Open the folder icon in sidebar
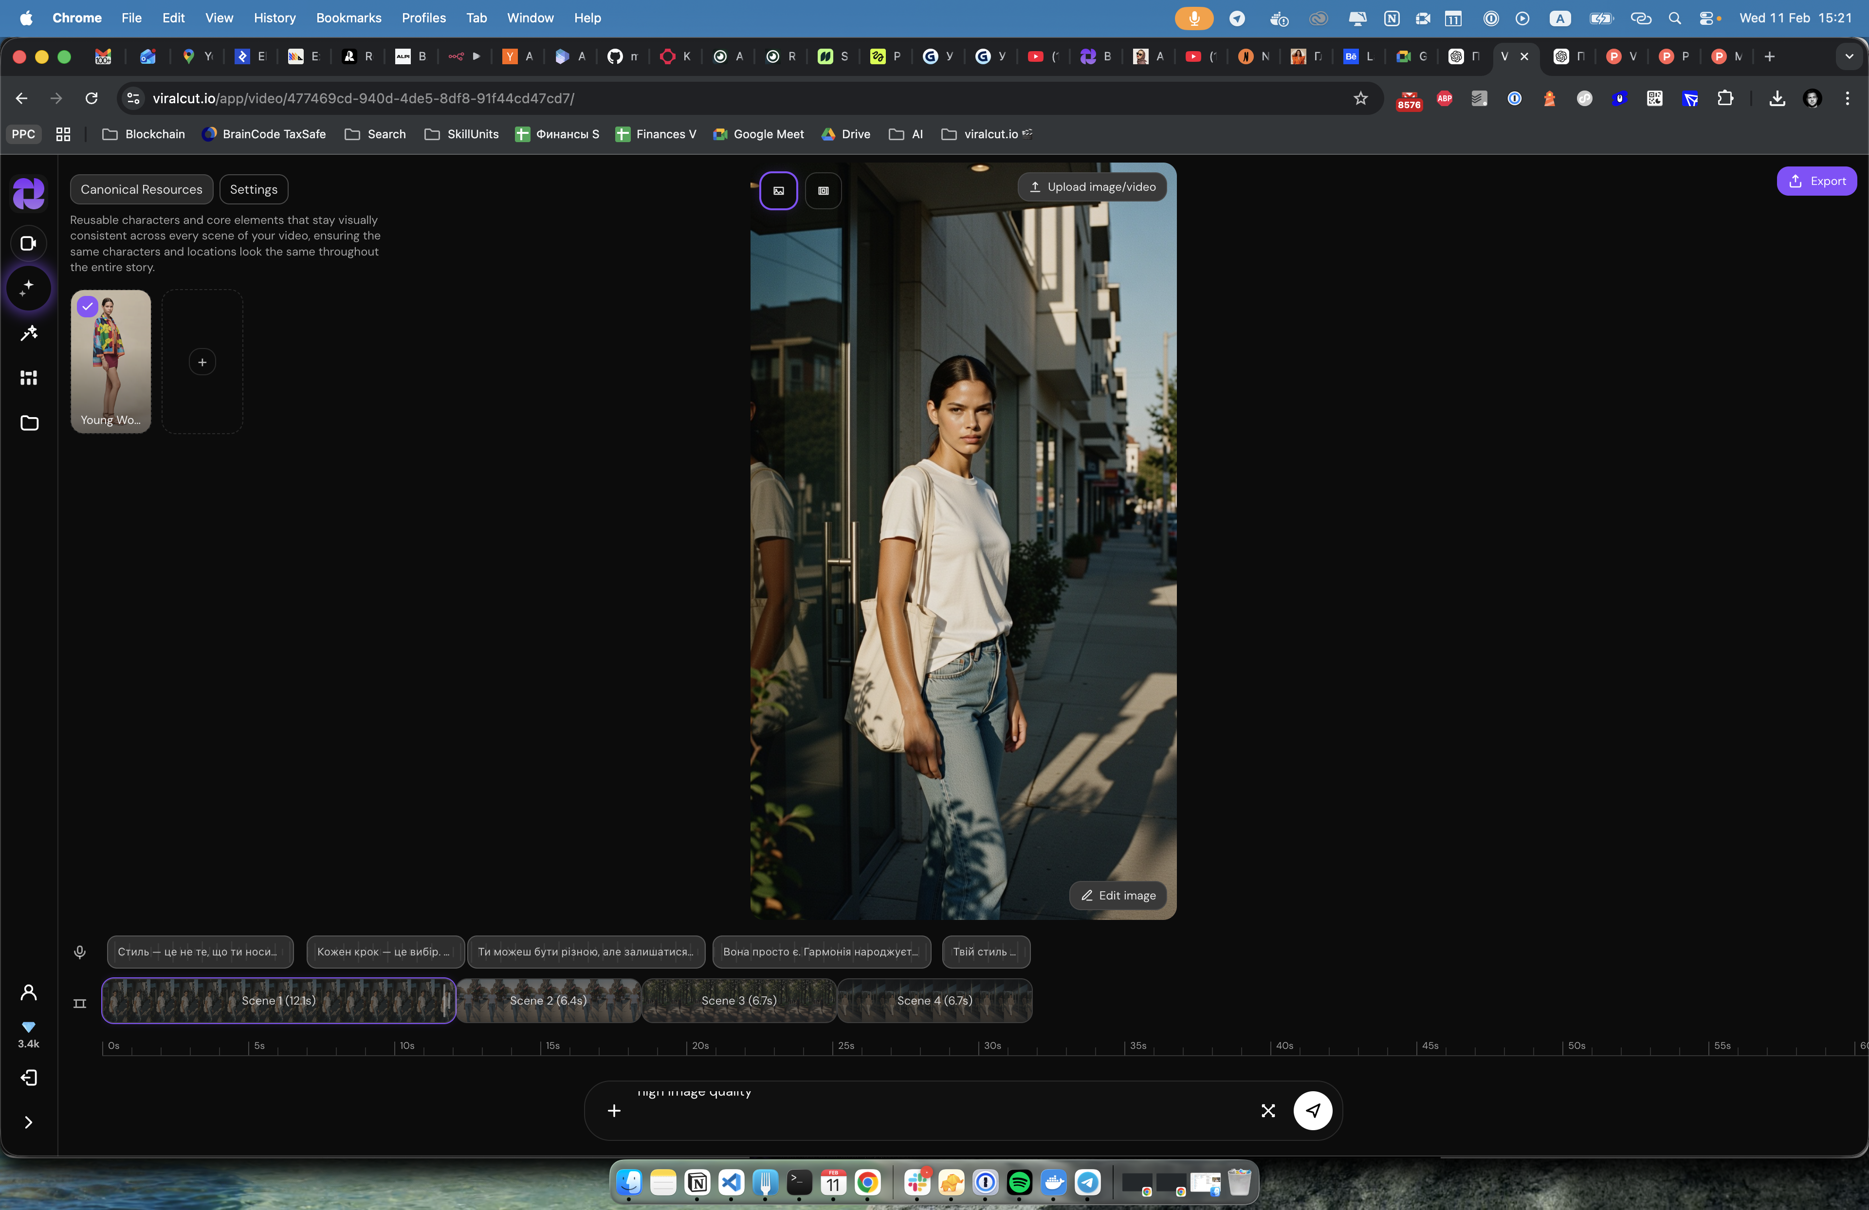This screenshot has height=1210, width=1869. (29, 423)
